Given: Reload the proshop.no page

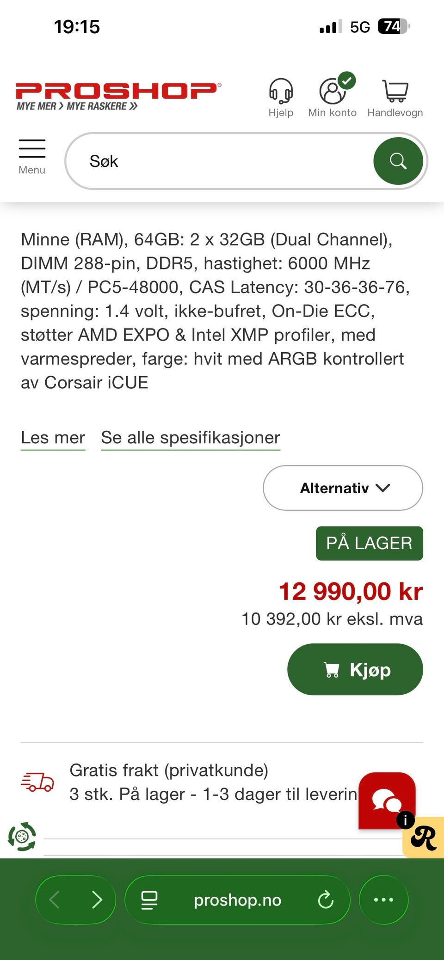Looking at the screenshot, I should point(326,900).
